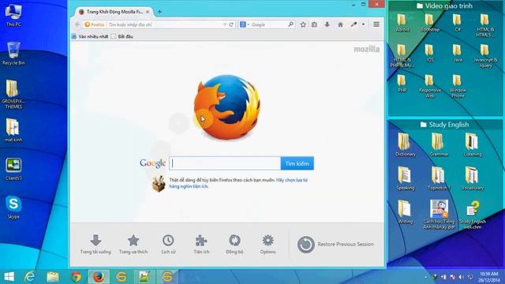
Task: Go to the Firefox home page icon
Action: click(x=340, y=24)
